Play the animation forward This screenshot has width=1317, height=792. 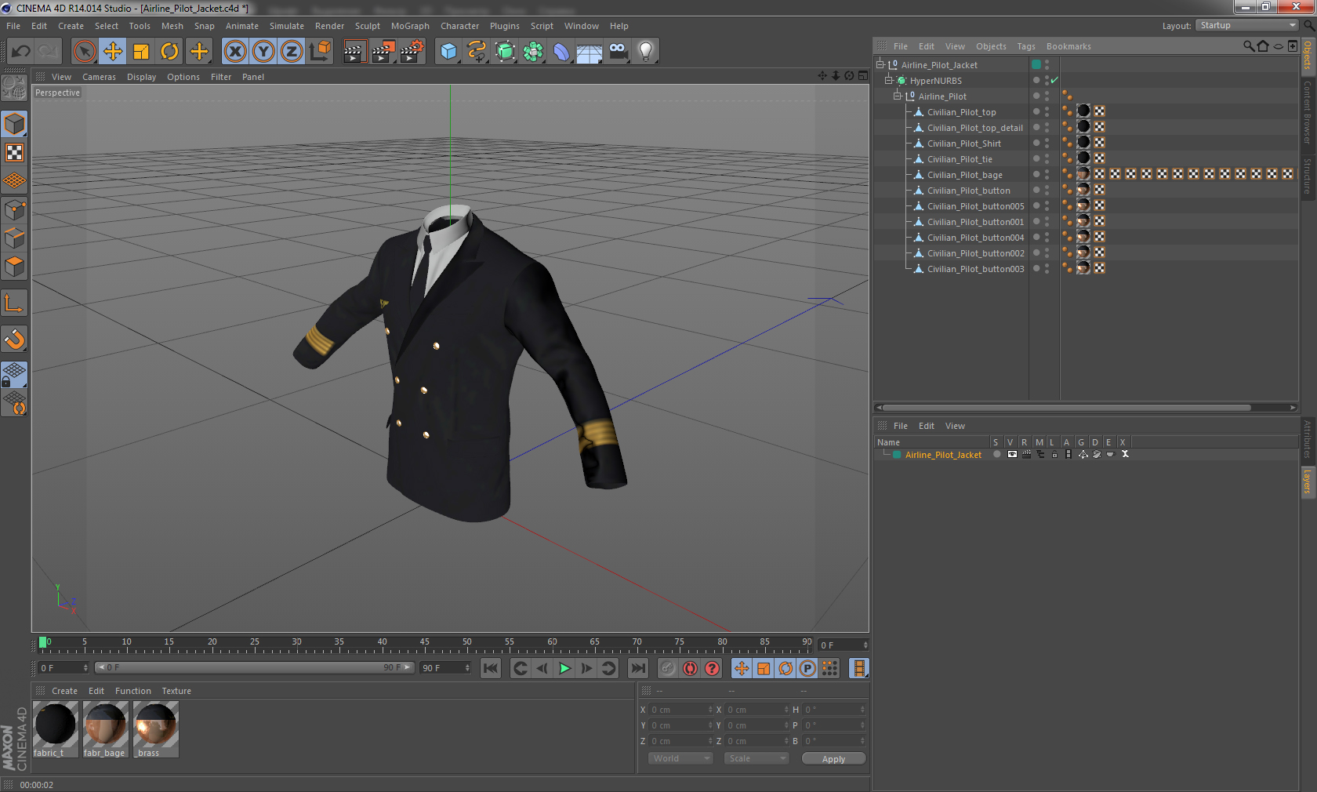[564, 668]
